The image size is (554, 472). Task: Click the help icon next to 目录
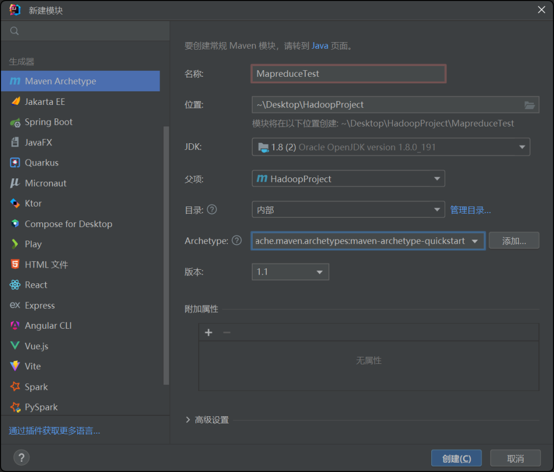(x=212, y=209)
